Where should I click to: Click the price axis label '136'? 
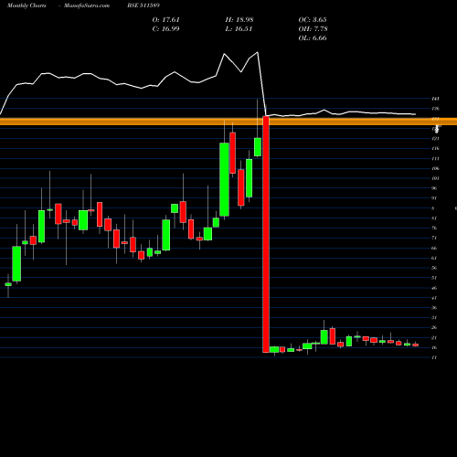point(435,109)
